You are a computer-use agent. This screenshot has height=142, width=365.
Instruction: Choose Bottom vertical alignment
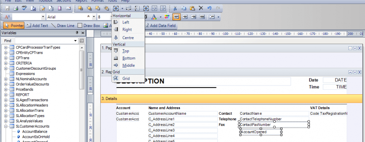128,58
